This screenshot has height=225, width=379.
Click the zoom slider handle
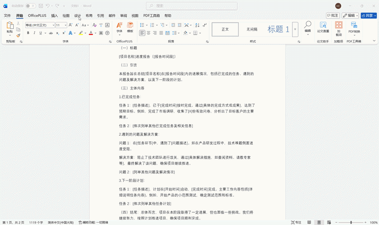[x=351, y=222]
